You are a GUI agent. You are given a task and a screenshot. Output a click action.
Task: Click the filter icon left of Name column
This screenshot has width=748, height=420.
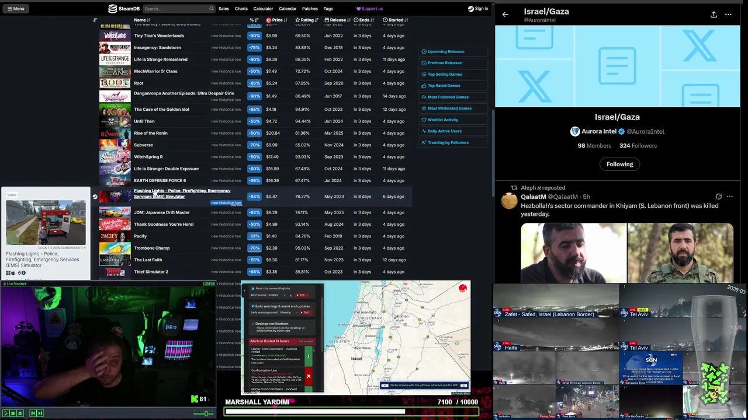pyautogui.click(x=95, y=20)
